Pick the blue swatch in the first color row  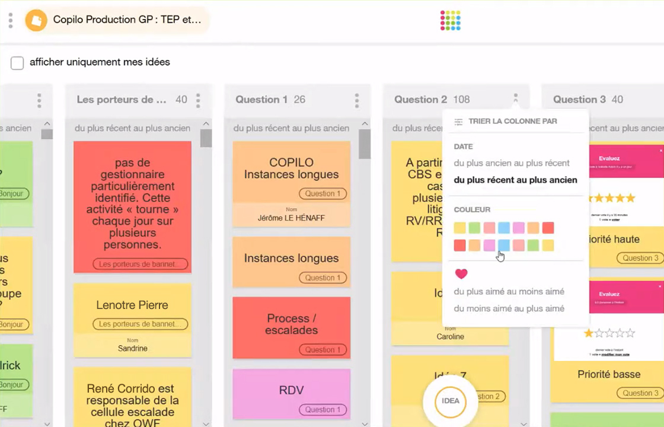click(504, 228)
